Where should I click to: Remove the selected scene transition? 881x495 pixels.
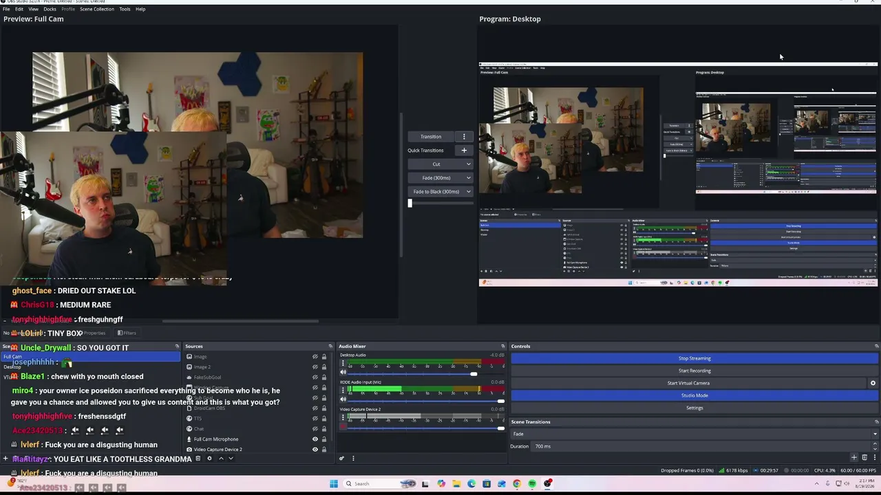pyautogui.click(x=864, y=457)
